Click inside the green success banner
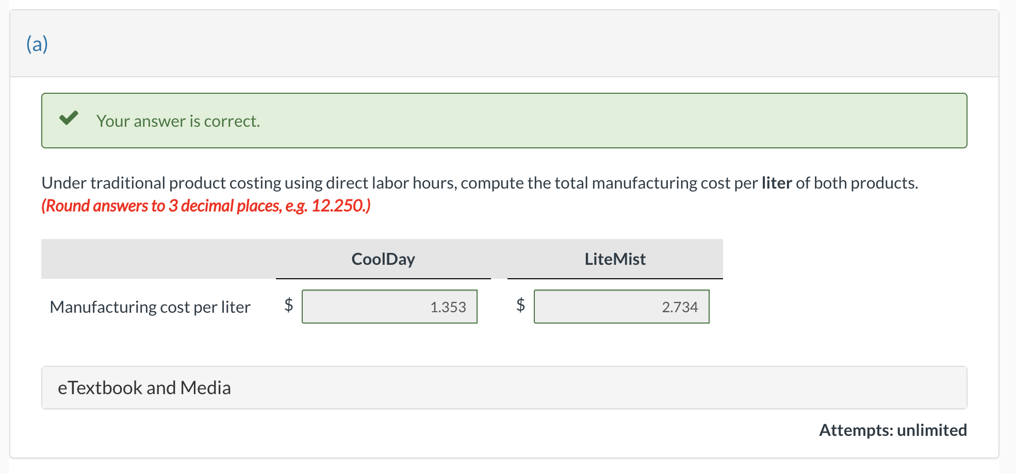This screenshot has width=1016, height=474. (x=464, y=120)
